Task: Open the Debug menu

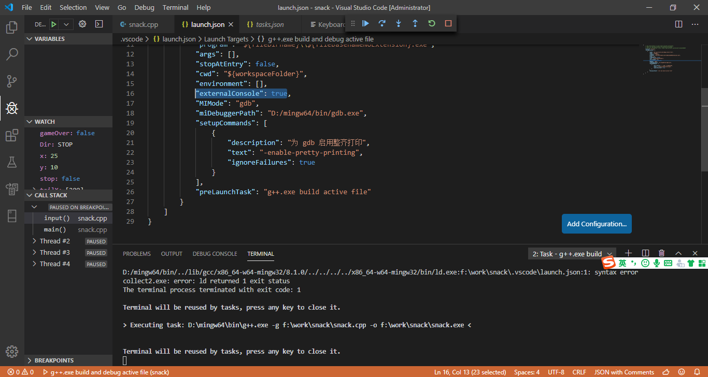Action: pos(144,7)
